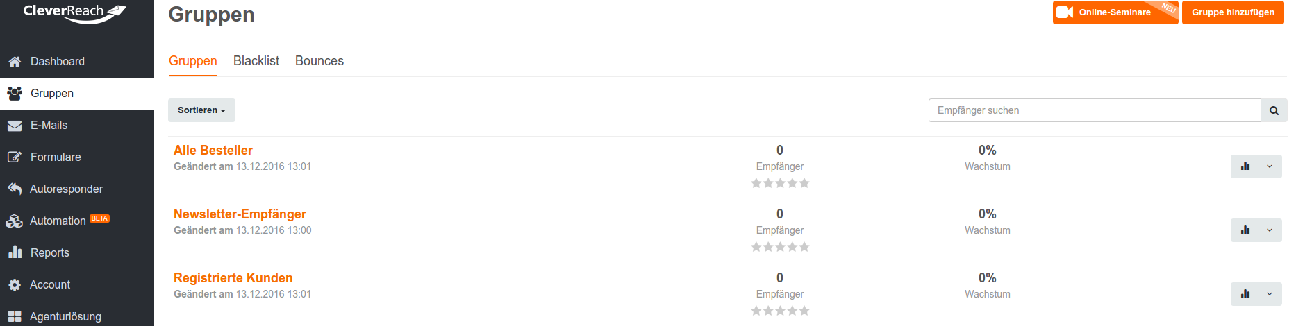Open the Online-Seminare button
The width and height of the screenshot is (1296, 326).
point(1115,12)
